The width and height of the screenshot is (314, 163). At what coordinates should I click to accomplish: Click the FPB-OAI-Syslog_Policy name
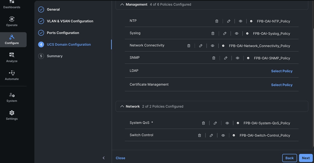click(x=271, y=34)
